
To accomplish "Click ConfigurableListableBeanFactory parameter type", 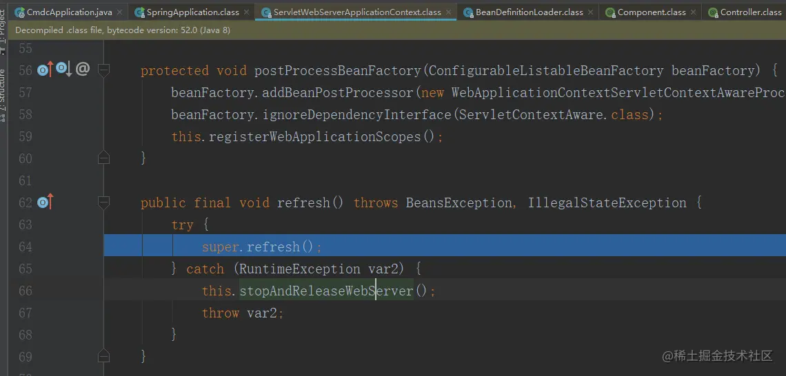I will [x=546, y=71].
